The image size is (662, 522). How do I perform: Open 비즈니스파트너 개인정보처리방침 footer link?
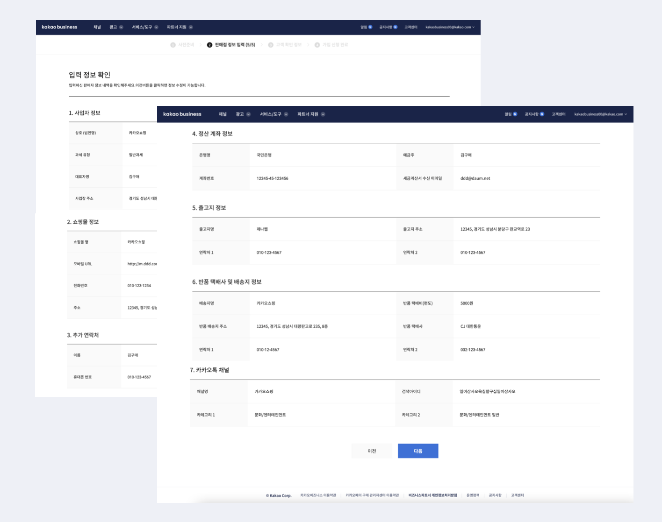pyautogui.click(x=432, y=495)
